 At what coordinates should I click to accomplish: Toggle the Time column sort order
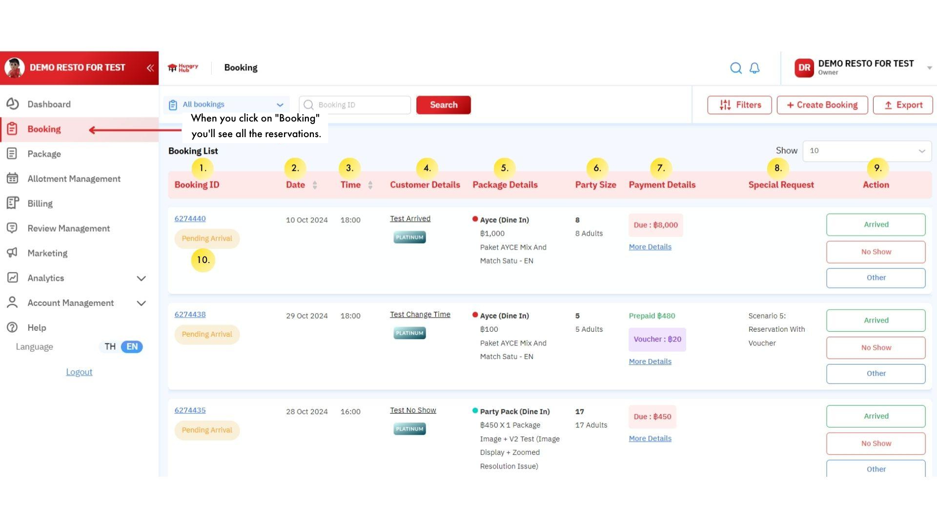[370, 185]
